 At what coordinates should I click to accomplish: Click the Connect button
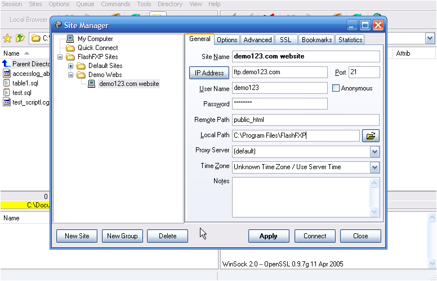pos(315,236)
